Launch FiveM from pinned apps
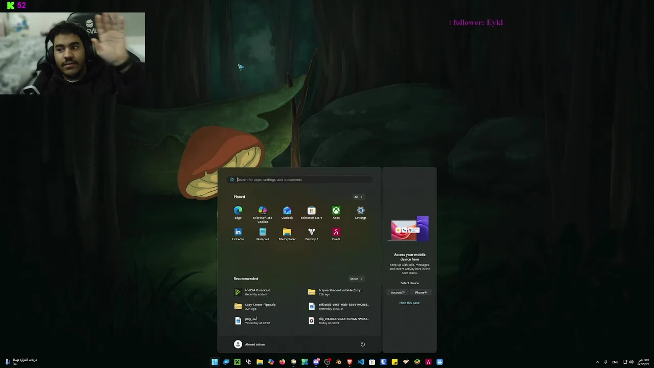 [x=336, y=234]
